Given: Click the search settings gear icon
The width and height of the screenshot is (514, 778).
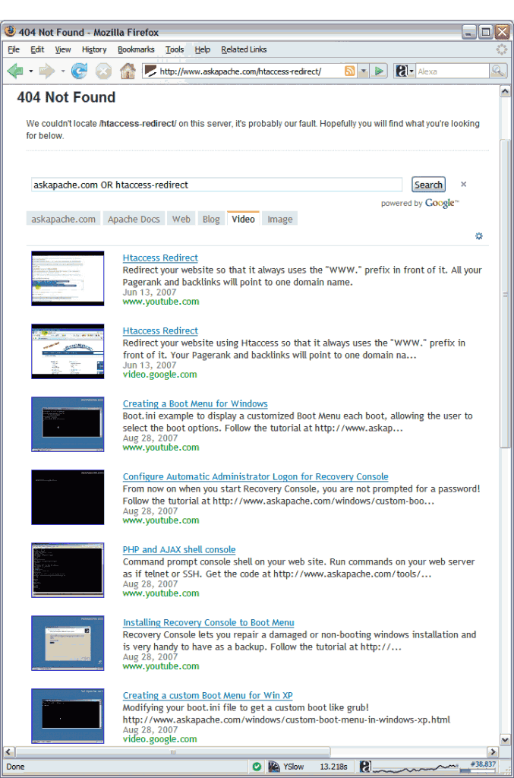Looking at the screenshot, I should pyautogui.click(x=479, y=236).
